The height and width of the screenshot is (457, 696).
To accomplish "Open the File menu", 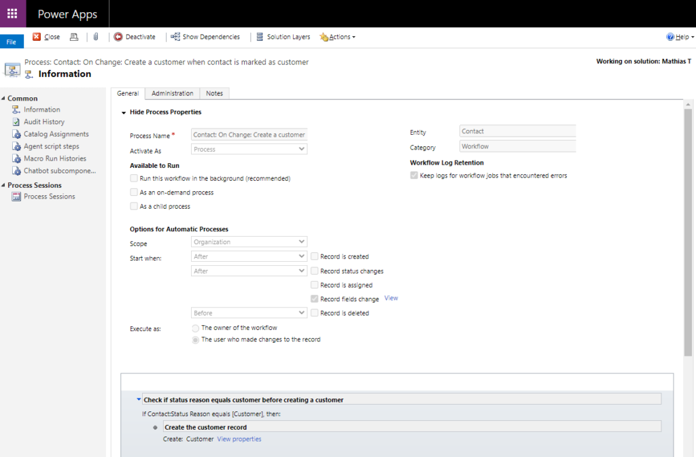I will [12, 41].
